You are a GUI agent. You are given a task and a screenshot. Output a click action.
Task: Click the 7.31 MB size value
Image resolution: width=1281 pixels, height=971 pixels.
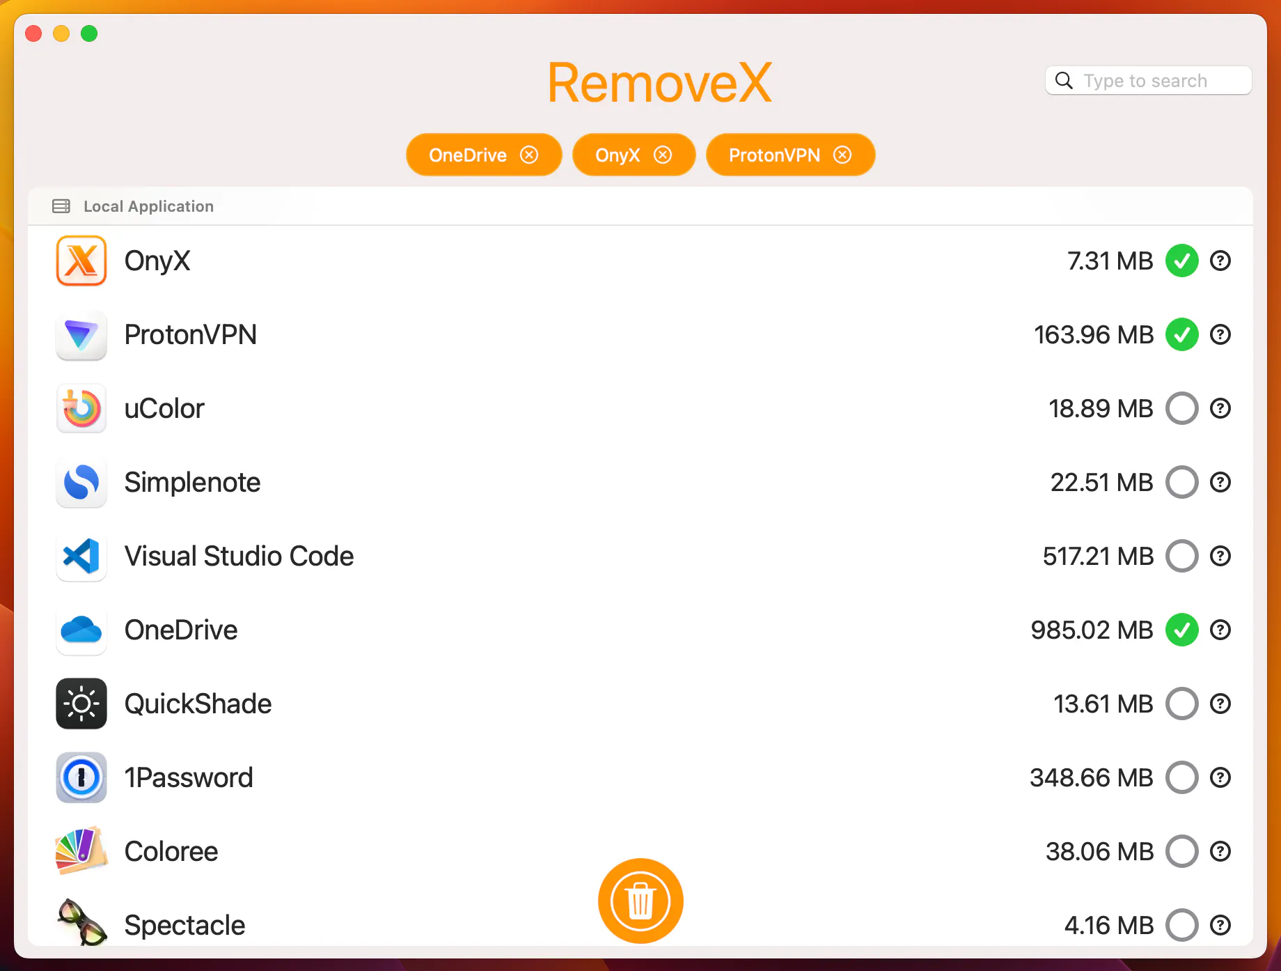pos(1110,261)
